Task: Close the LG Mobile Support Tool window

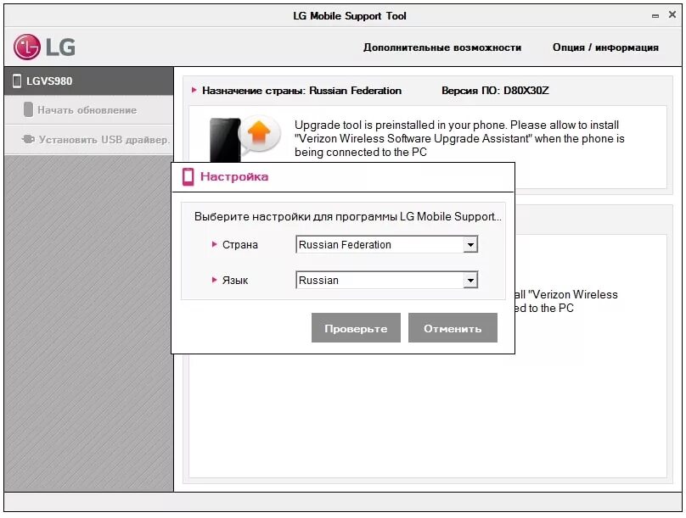Action: tap(672, 14)
